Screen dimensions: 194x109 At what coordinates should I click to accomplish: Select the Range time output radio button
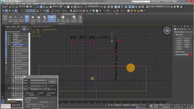(x=26, y=106)
